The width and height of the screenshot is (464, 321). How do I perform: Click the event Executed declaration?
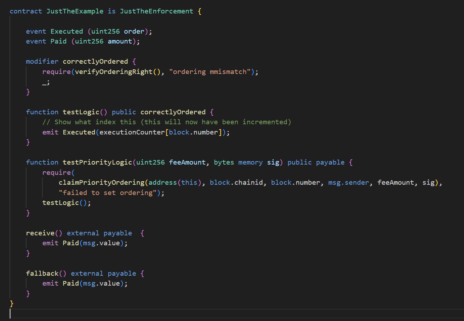[67, 31]
